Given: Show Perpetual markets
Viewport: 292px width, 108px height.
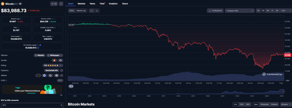Looking at the screenshot, I should click(x=264, y=104).
